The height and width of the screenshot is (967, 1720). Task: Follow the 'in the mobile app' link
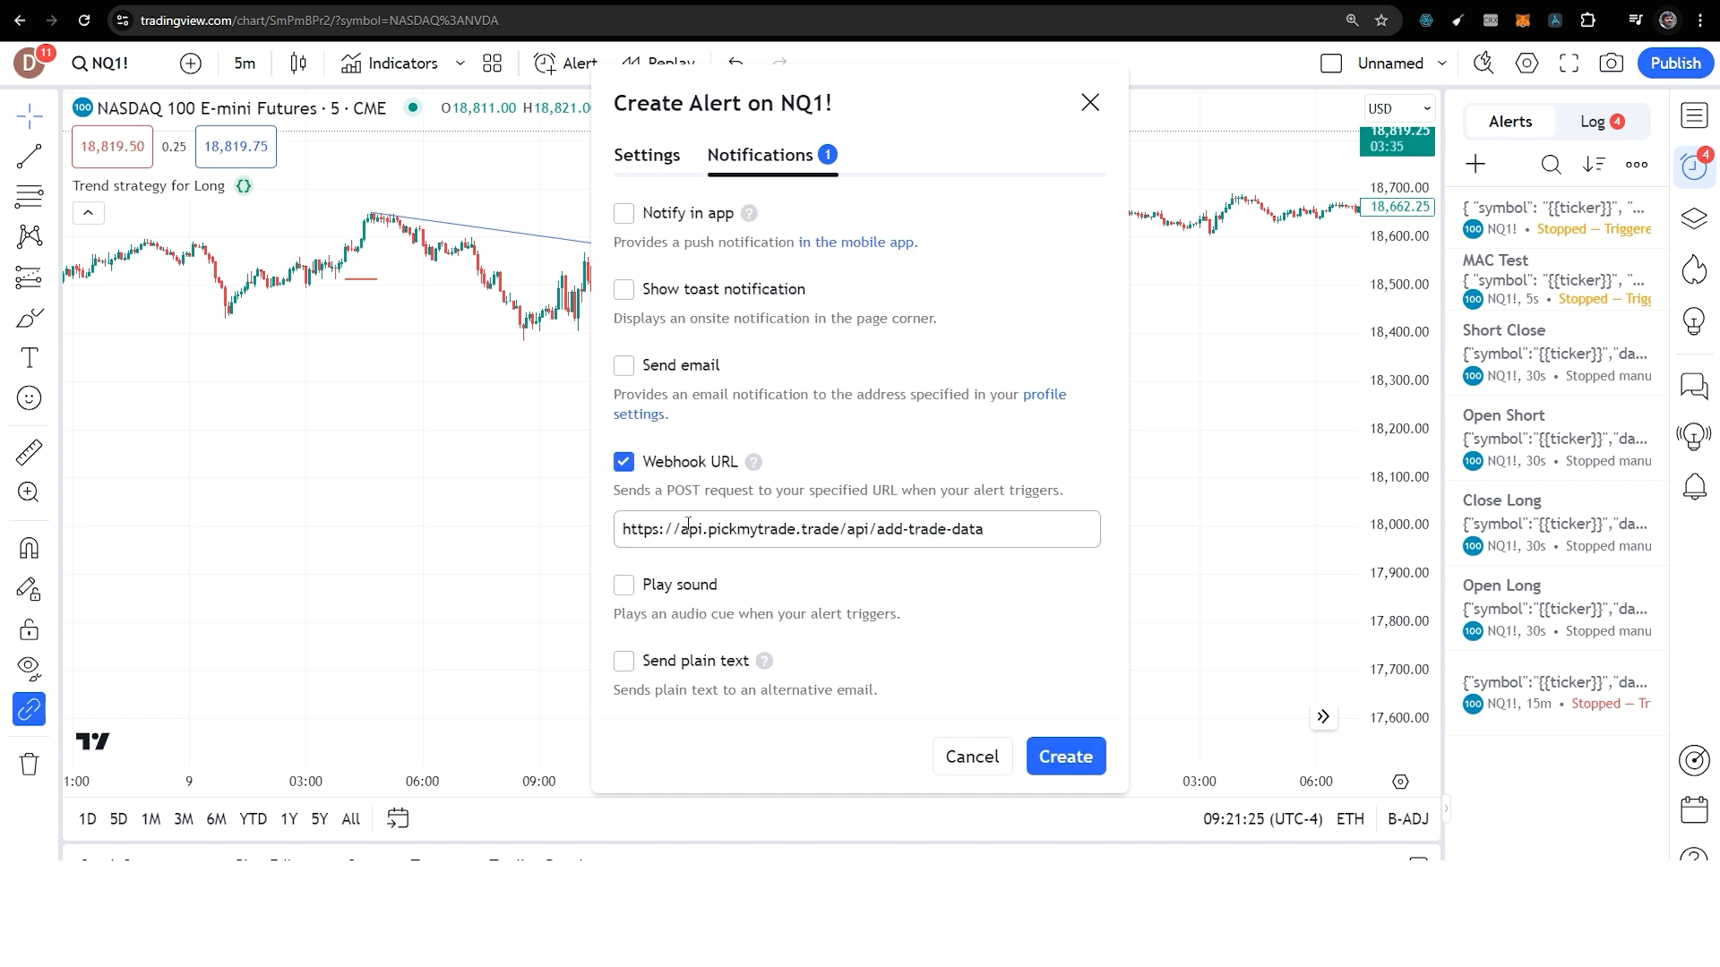tap(856, 243)
